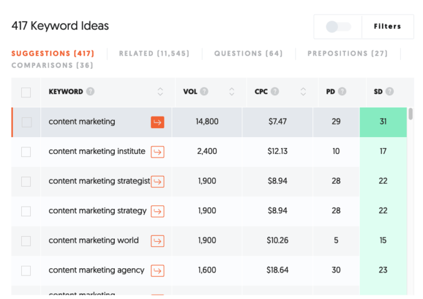Show help for the KEYWORD column

point(91,91)
